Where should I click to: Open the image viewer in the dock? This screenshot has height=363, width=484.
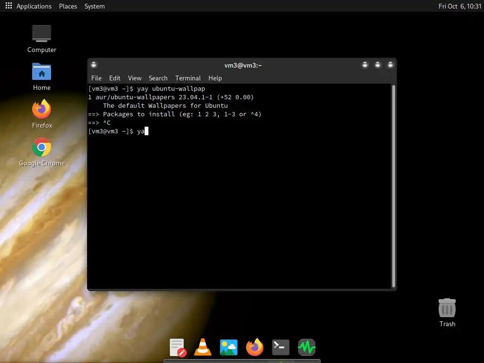229,347
